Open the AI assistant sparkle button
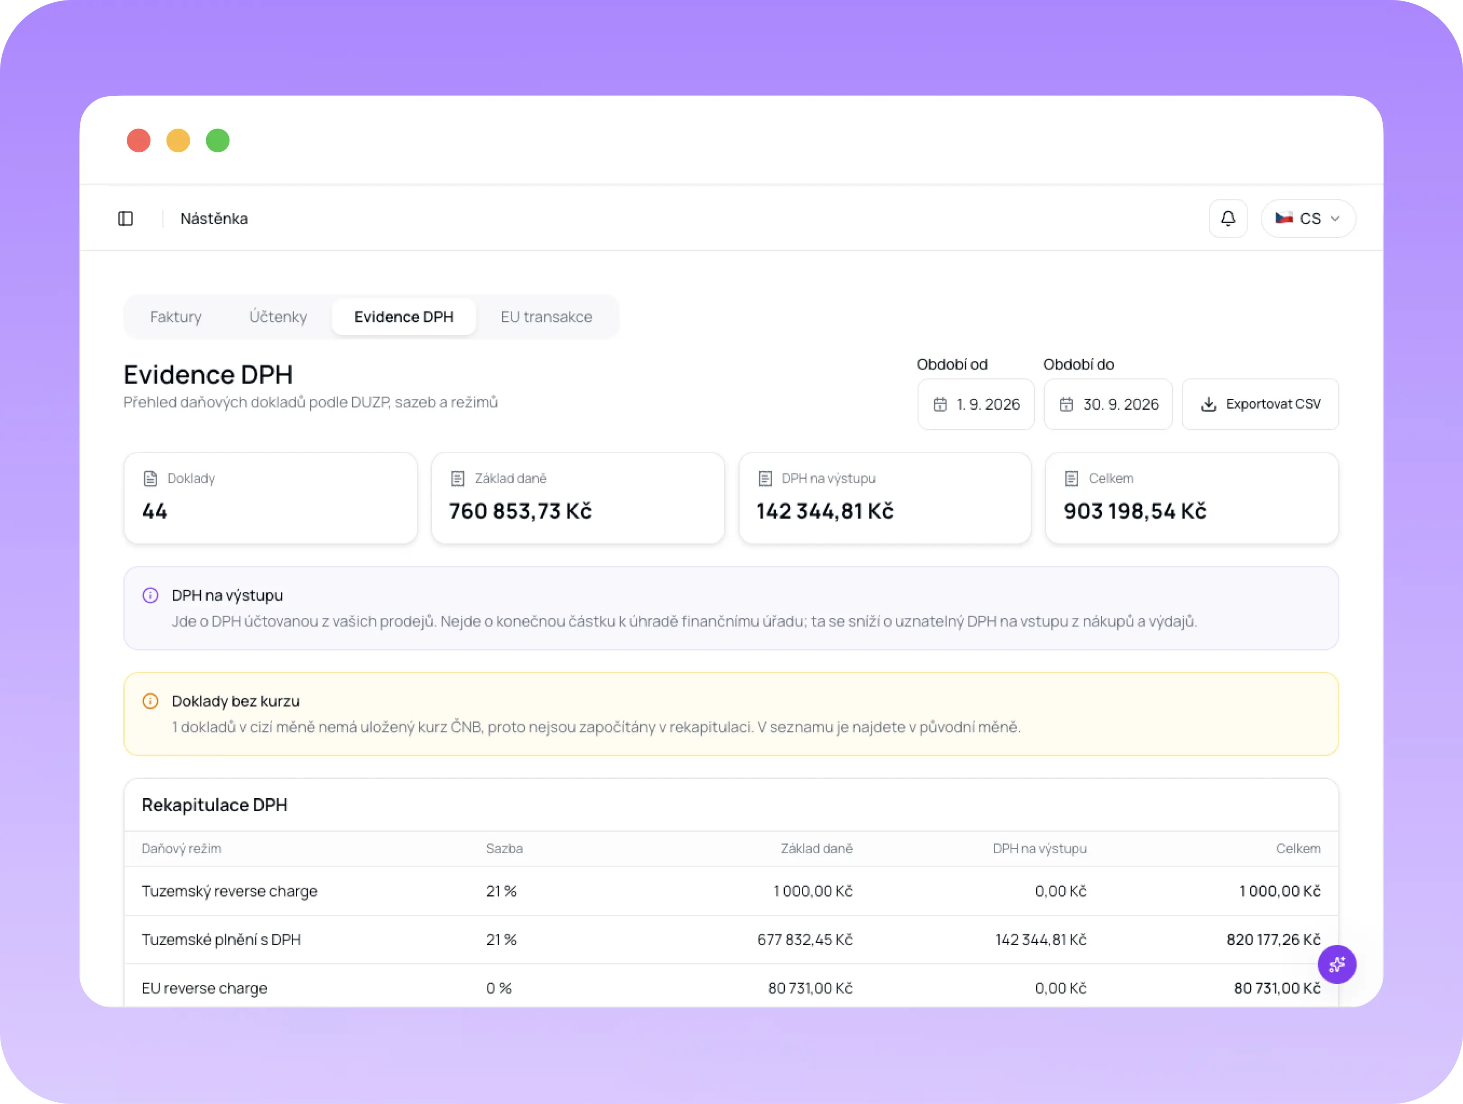Viewport: 1463px width, 1104px height. [x=1337, y=964]
